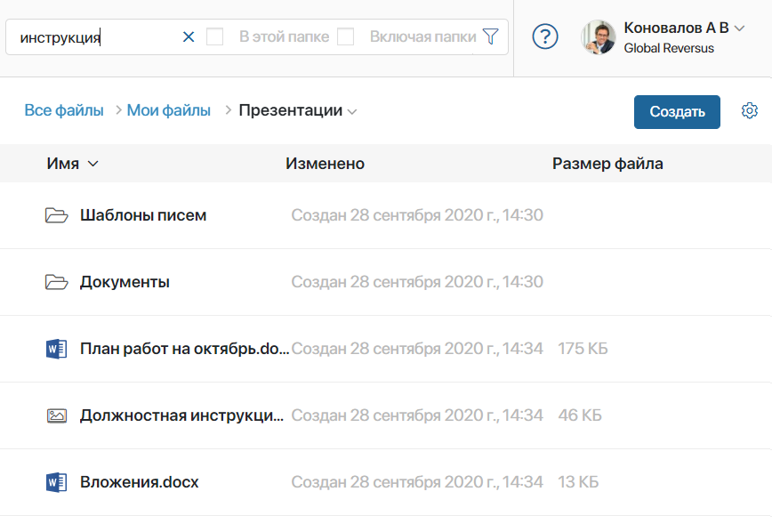Enable the 'В этой папке' checkbox

click(x=214, y=36)
